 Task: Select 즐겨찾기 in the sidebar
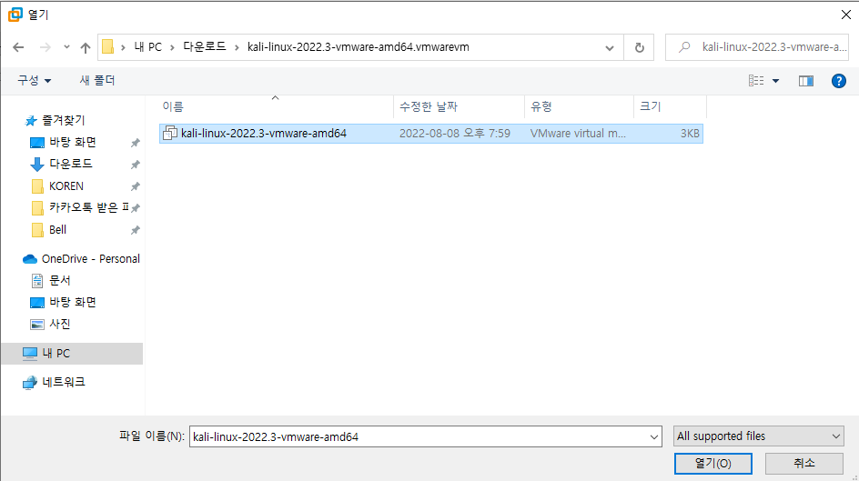[64, 120]
